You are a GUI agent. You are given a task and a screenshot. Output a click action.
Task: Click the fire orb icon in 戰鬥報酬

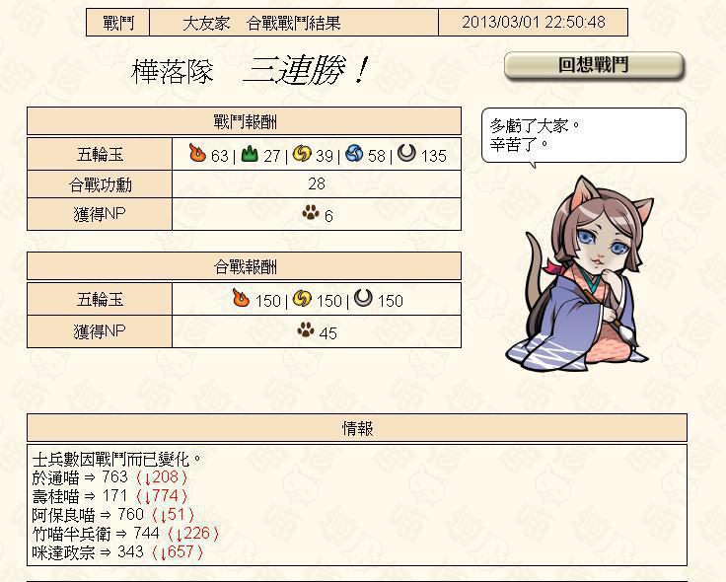click(x=197, y=153)
